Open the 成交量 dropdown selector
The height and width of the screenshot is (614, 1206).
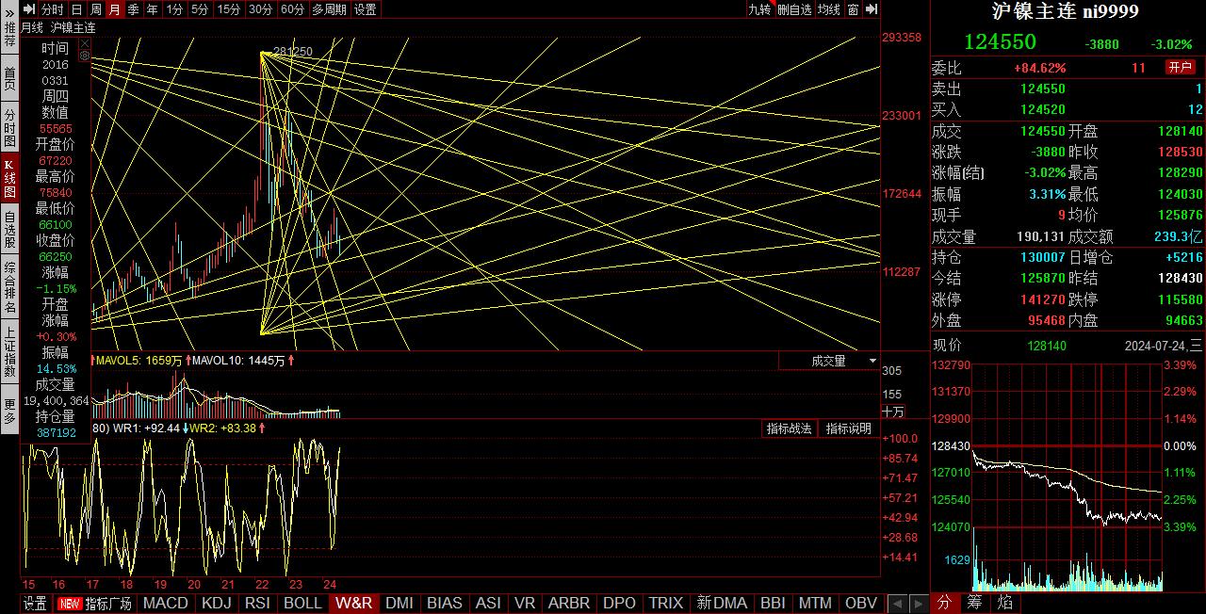pyautogui.click(x=829, y=361)
